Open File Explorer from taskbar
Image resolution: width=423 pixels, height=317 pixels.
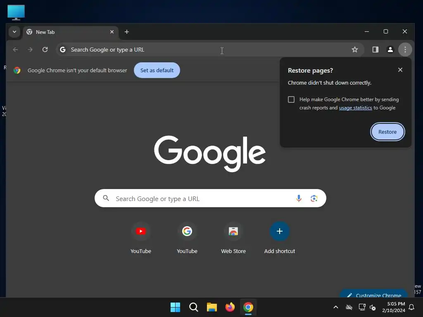212,307
